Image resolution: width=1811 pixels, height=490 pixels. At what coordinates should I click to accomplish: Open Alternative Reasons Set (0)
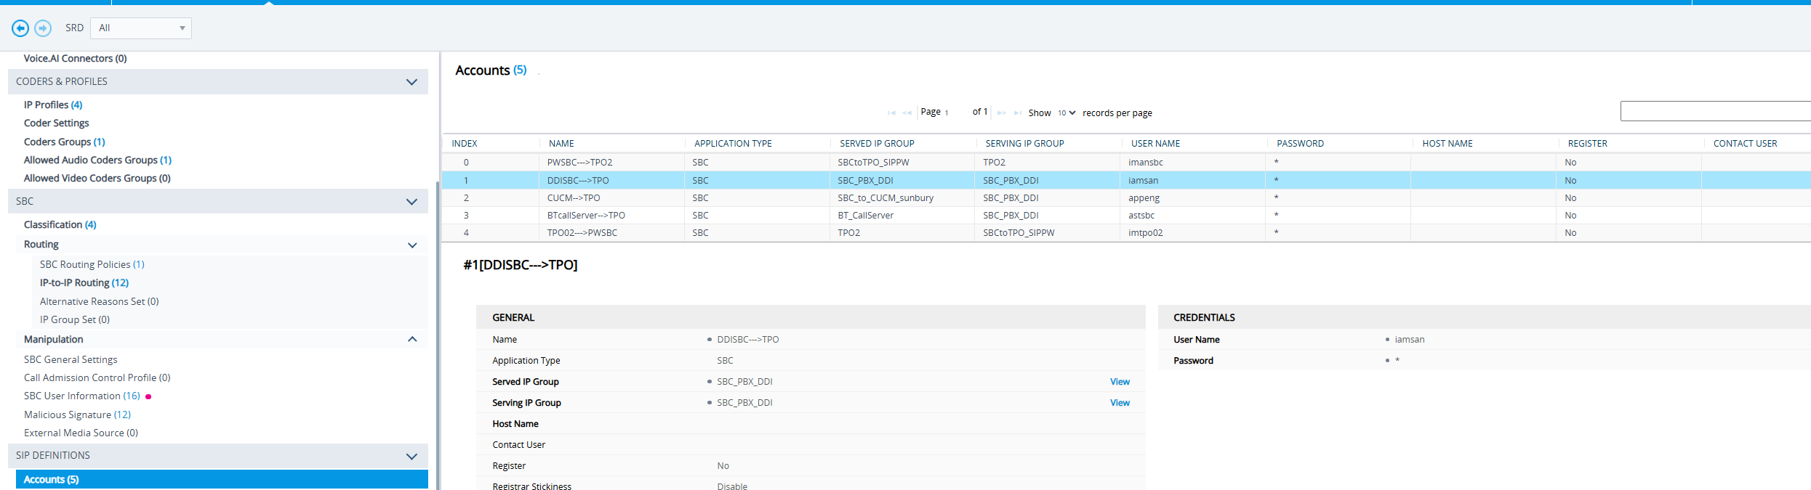[x=100, y=301]
